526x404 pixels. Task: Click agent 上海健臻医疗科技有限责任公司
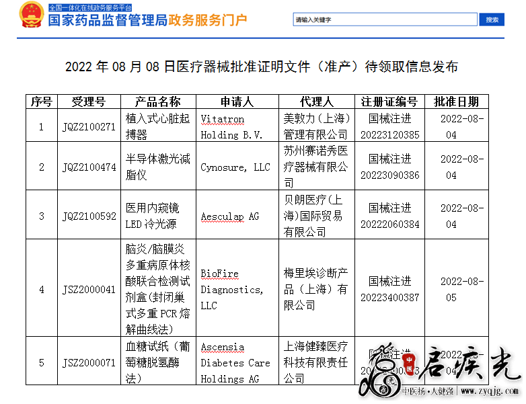pos(315,362)
